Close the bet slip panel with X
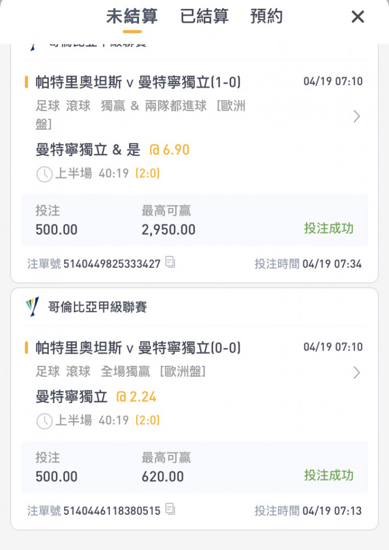This screenshot has height=550, width=389. [x=358, y=17]
